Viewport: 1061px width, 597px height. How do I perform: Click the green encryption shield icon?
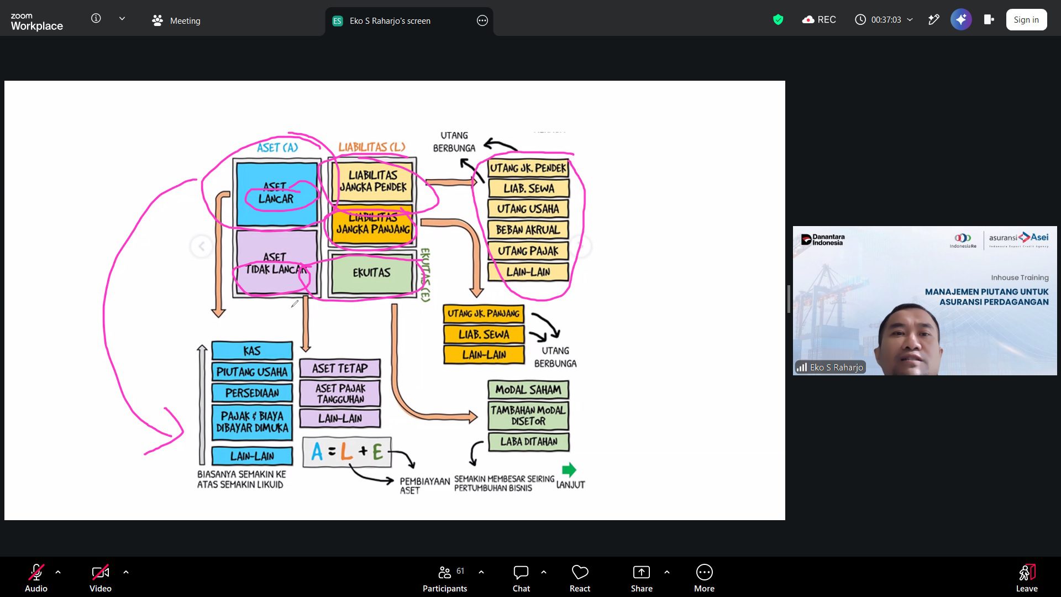(x=778, y=20)
